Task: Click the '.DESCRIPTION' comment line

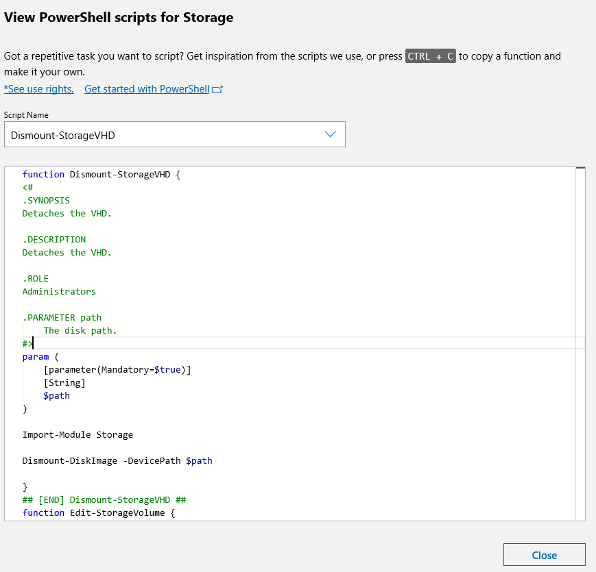Action: pyautogui.click(x=54, y=240)
